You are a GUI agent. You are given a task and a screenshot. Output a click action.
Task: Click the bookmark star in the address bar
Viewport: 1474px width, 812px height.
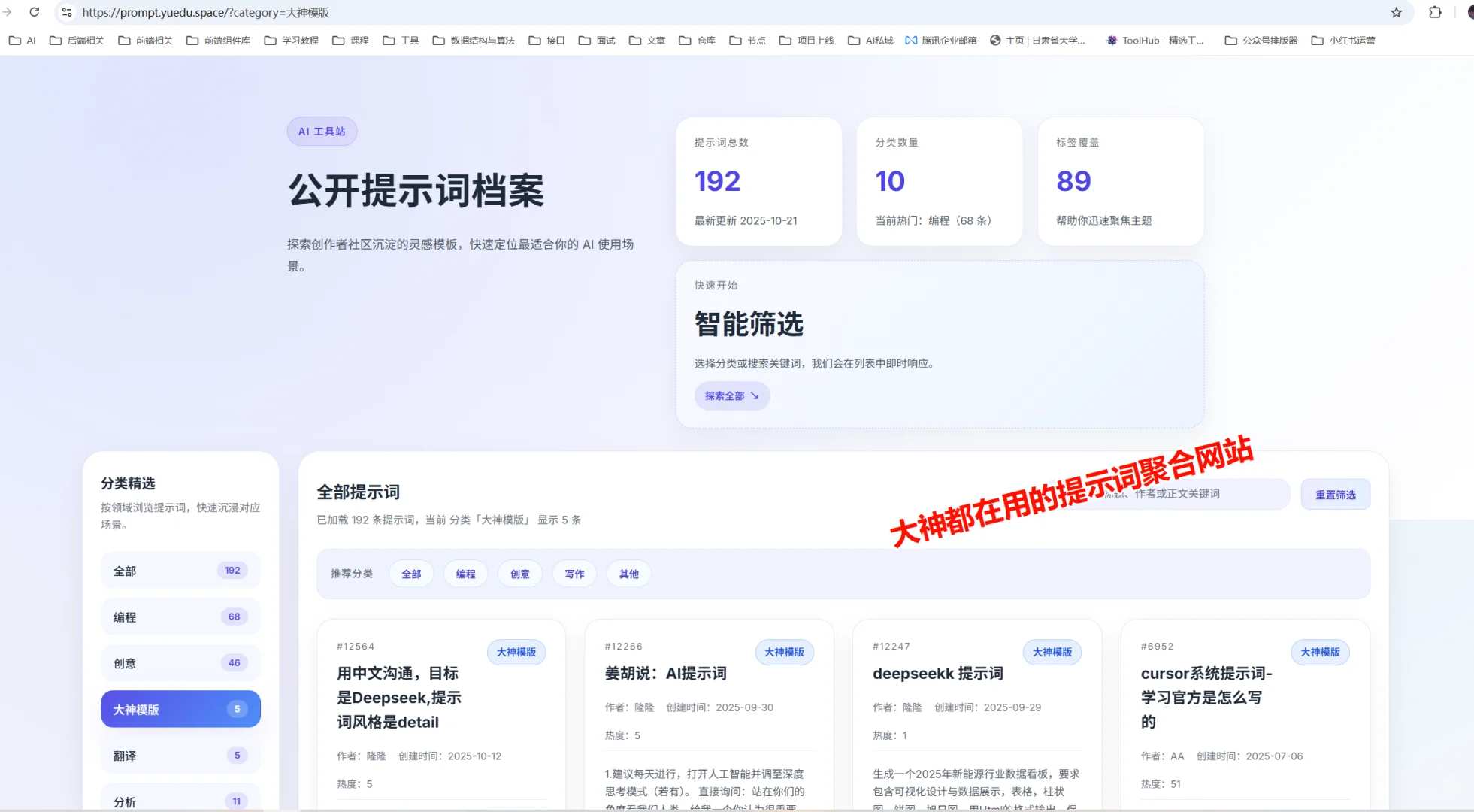coord(1397,12)
